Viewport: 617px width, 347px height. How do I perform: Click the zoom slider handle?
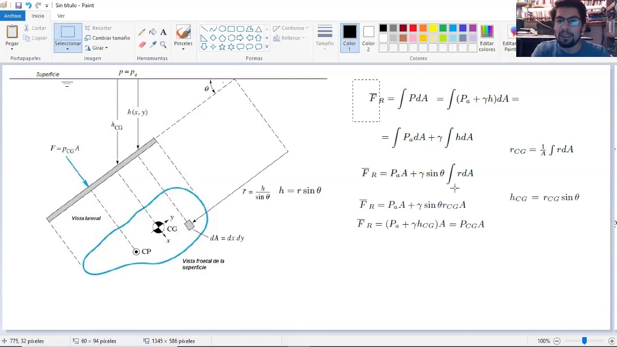584,341
